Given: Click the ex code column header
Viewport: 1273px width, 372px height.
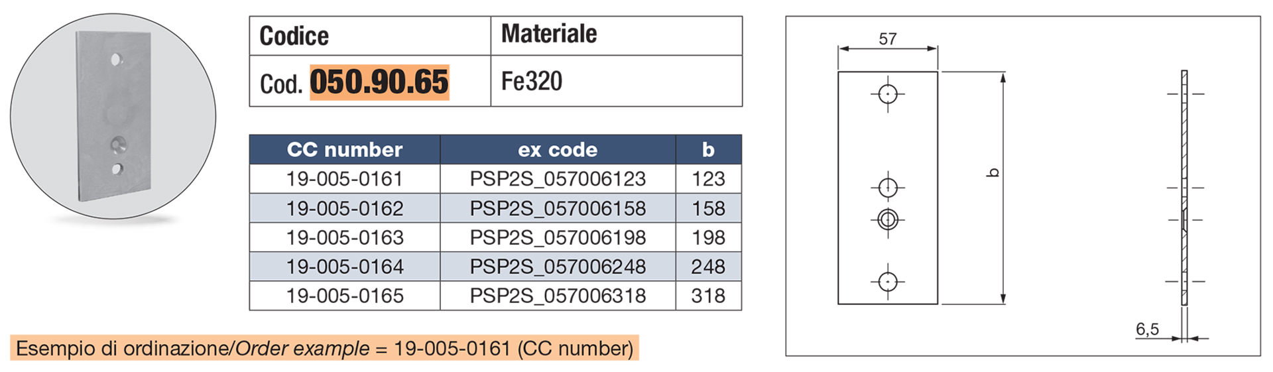Looking at the screenshot, I should pos(558,150).
